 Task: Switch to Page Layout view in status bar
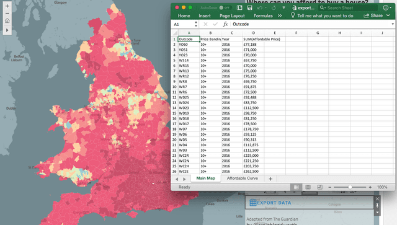click(x=308, y=187)
